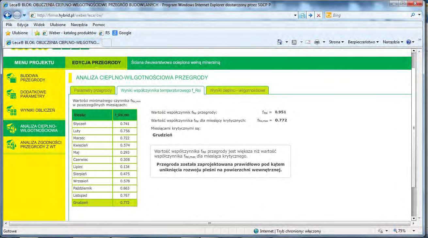Click the read mail icon
This screenshot has height=238, width=428.
tap(308, 42)
